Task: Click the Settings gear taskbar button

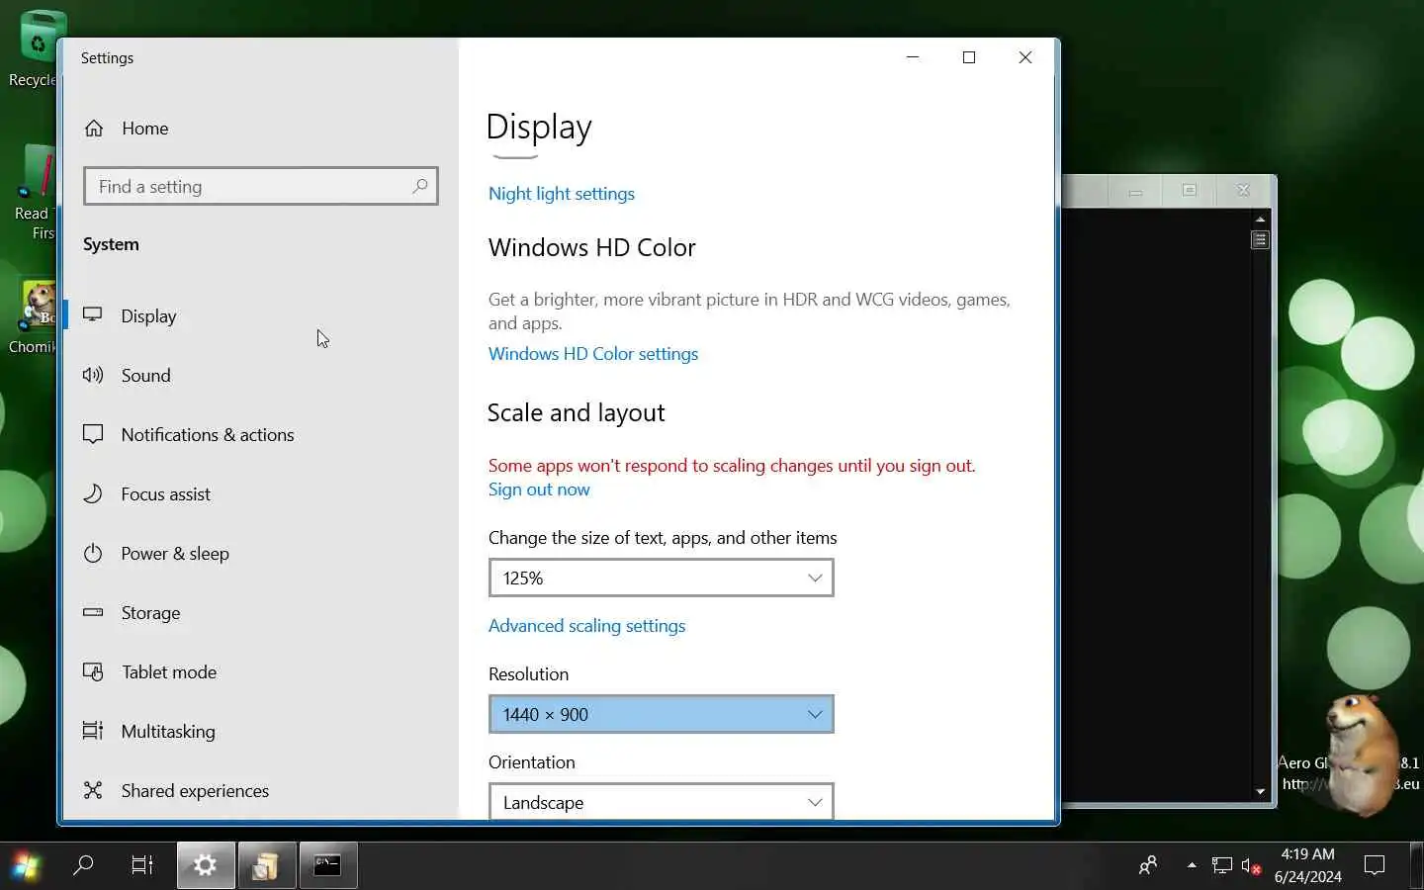Action: (206, 865)
